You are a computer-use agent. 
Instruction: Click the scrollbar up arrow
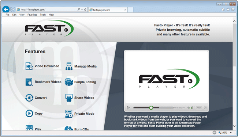[234, 21]
